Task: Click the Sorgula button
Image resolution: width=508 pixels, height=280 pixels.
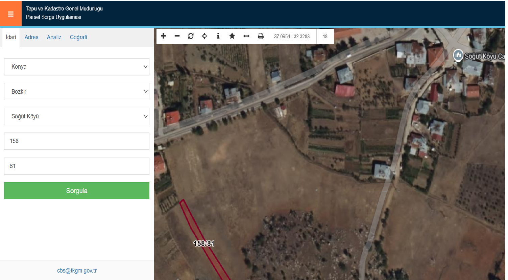Action: [77, 191]
